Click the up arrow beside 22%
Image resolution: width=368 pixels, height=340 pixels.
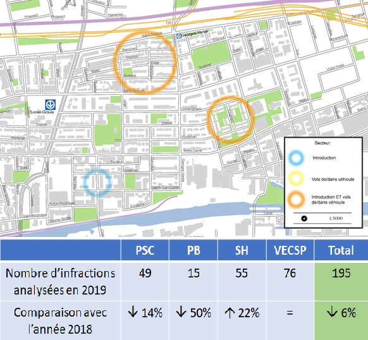click(230, 312)
